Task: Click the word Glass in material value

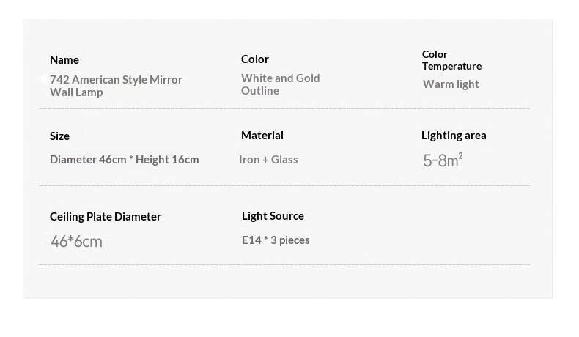Action: 284,159
